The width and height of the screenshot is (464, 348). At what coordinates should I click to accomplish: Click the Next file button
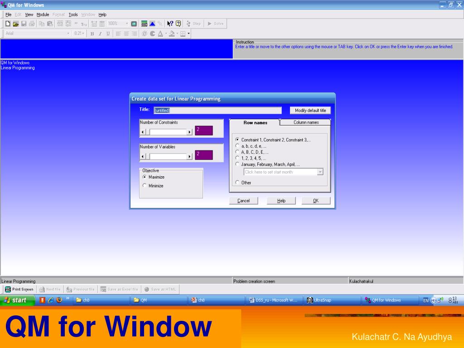[x=50, y=289]
